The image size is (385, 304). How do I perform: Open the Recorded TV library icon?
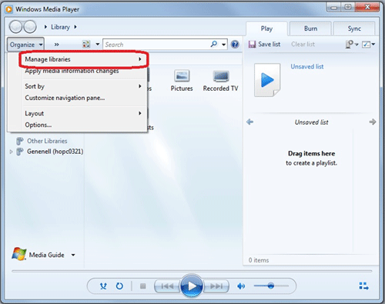click(221, 76)
